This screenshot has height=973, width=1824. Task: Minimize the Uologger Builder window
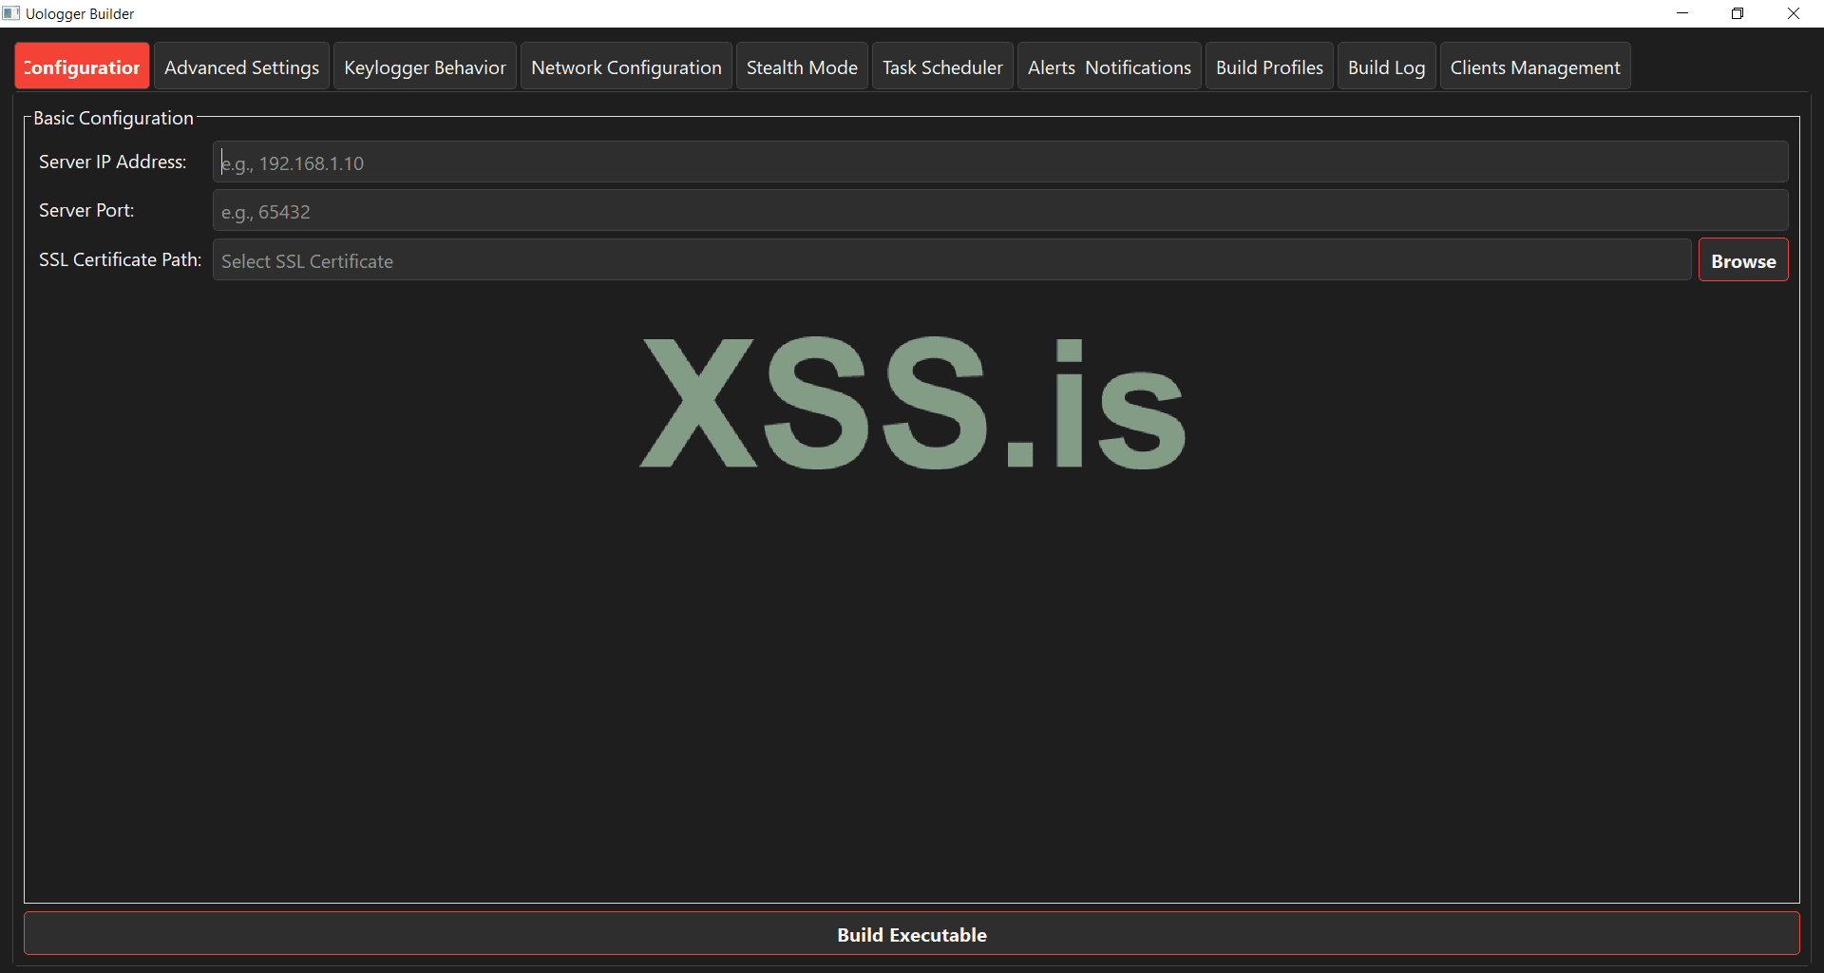1682,13
